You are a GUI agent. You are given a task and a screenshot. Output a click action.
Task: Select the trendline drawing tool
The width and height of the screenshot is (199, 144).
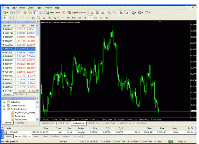pyautogui.click(x=28, y=18)
